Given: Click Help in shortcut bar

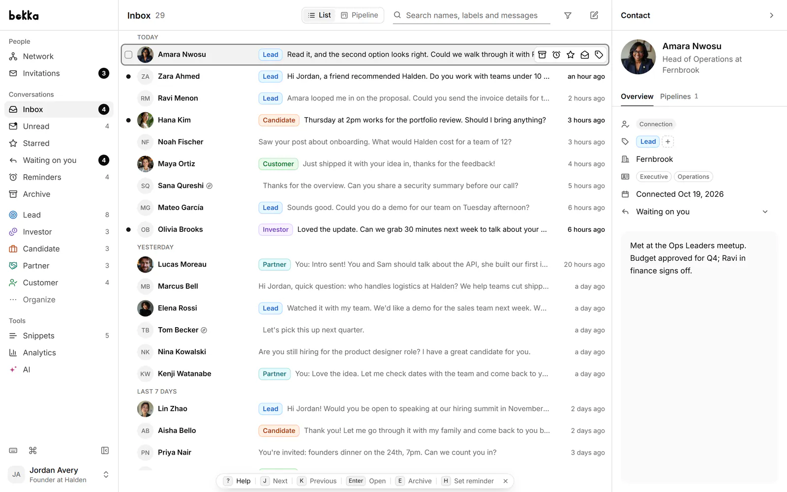Looking at the screenshot, I should coord(237,481).
